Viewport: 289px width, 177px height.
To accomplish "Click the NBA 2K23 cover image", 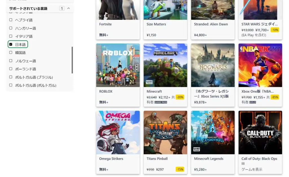I will 260,65.
